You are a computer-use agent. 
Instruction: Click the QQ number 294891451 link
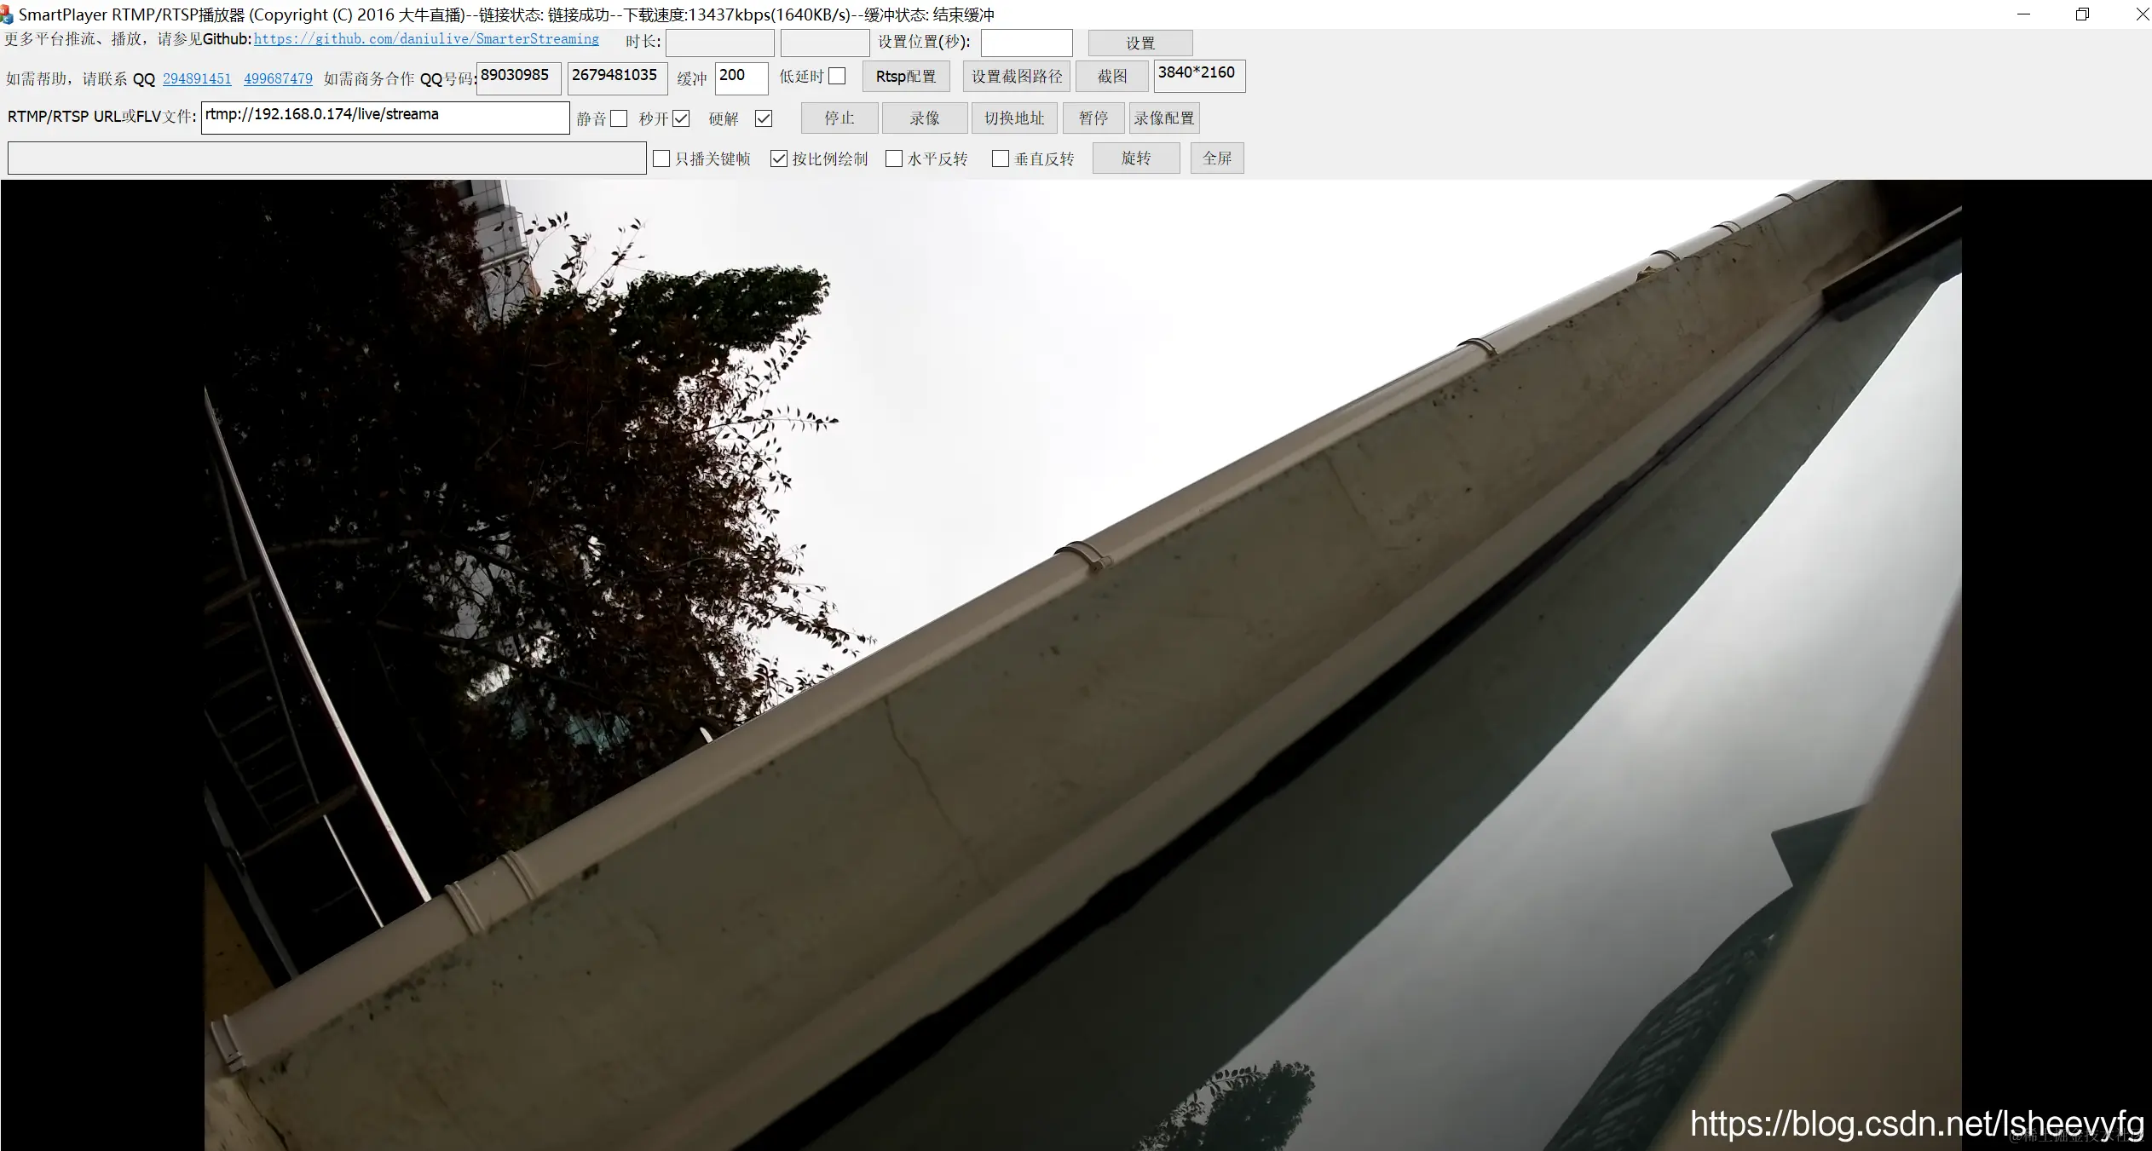[197, 79]
